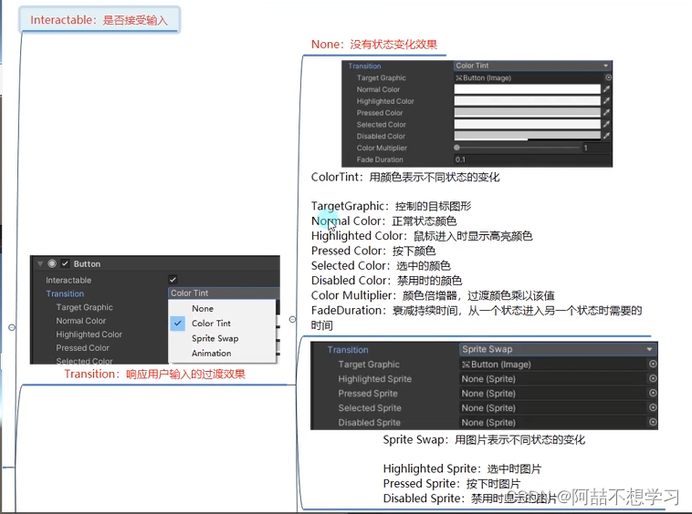Click the Color Multiplier value field

click(596, 148)
